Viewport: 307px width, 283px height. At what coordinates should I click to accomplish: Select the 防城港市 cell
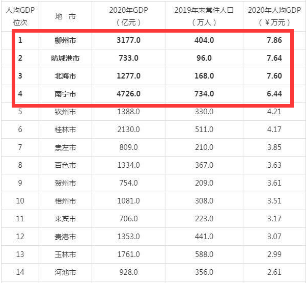pos(65,58)
